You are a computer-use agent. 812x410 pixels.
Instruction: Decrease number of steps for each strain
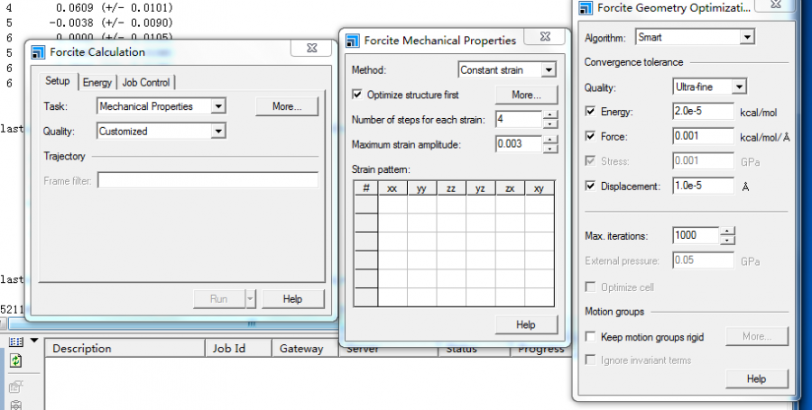(550, 124)
